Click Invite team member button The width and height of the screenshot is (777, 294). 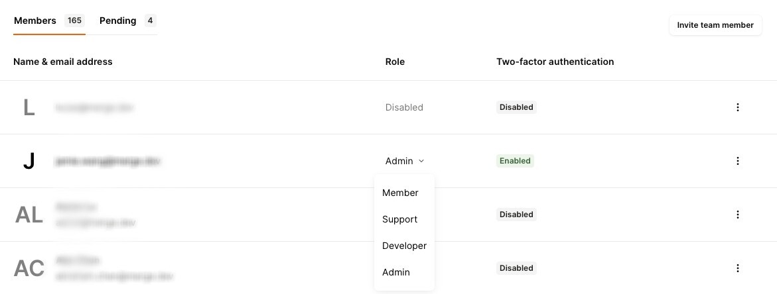tap(715, 25)
